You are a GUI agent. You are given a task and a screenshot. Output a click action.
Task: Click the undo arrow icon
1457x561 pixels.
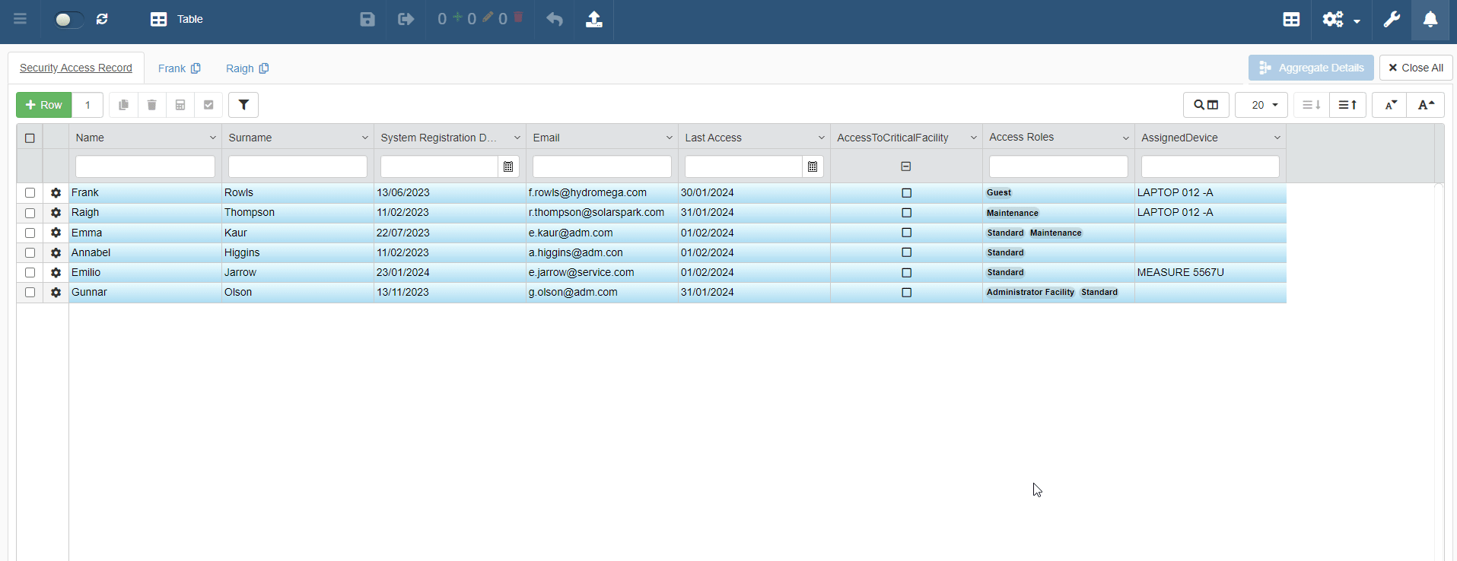pyautogui.click(x=555, y=19)
